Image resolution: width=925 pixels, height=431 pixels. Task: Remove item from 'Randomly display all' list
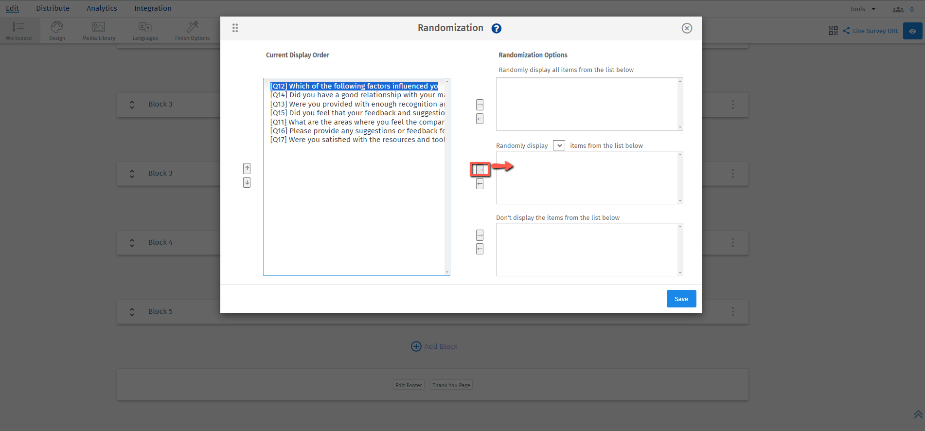pos(480,119)
